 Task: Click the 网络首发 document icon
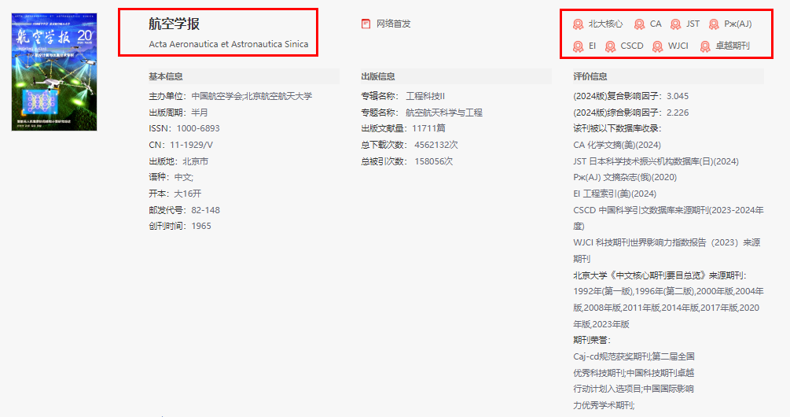(x=366, y=24)
